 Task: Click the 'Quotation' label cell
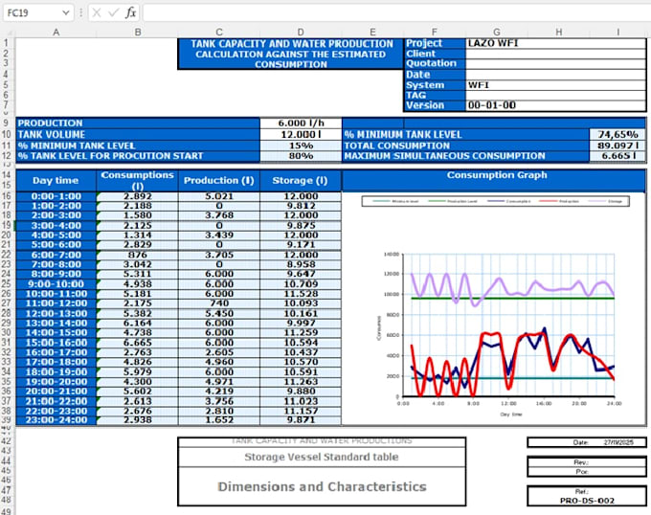point(435,63)
